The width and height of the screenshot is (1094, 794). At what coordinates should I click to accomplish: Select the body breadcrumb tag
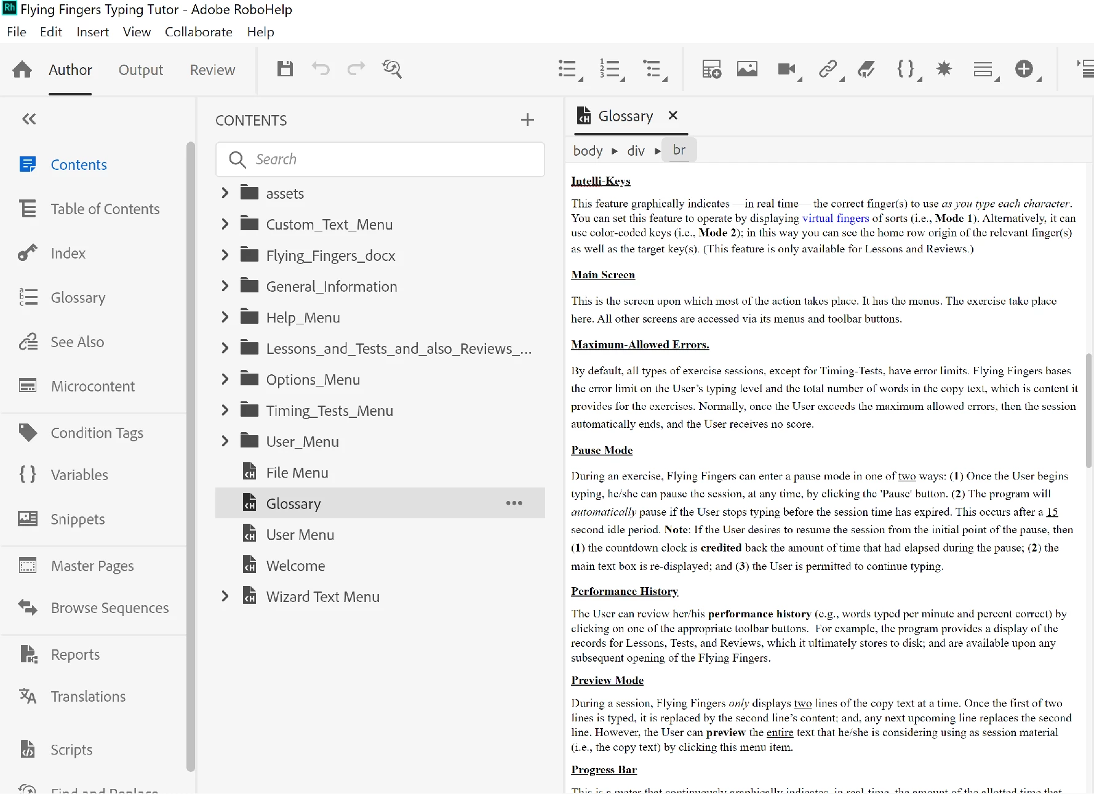588,151
